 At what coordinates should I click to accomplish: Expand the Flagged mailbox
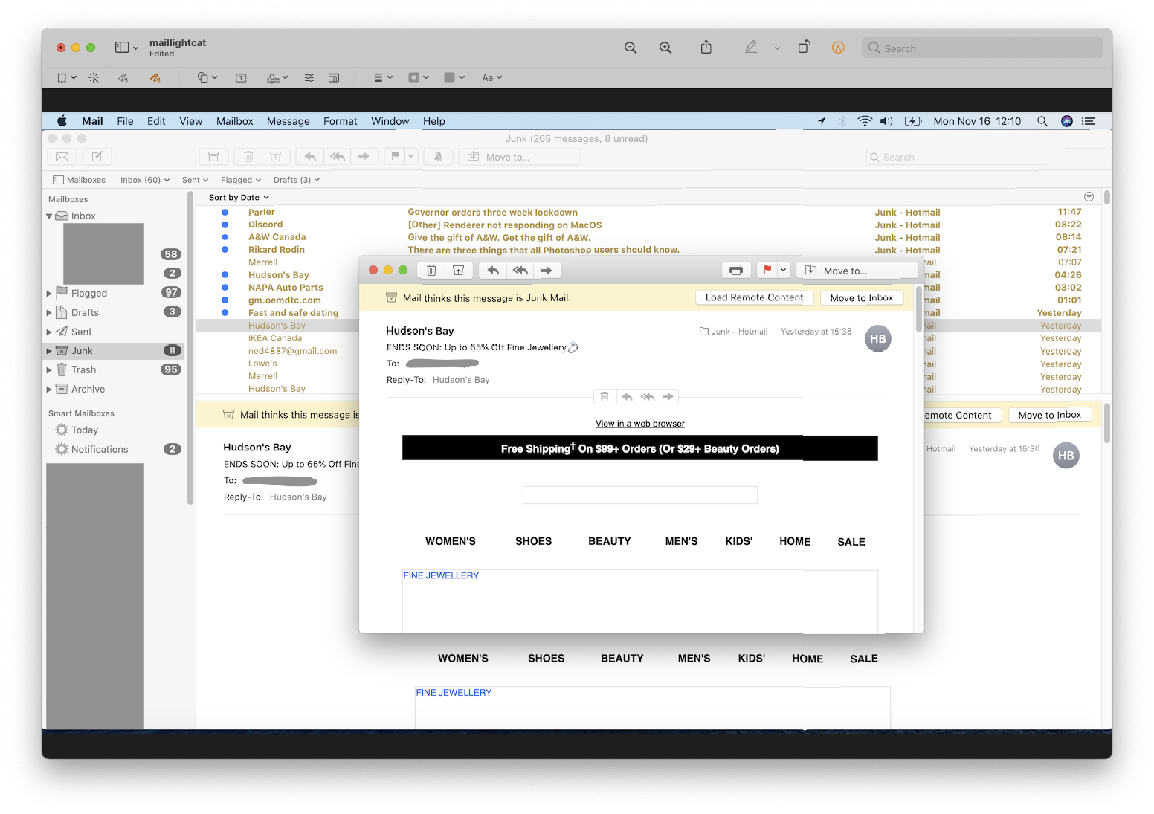coord(49,294)
